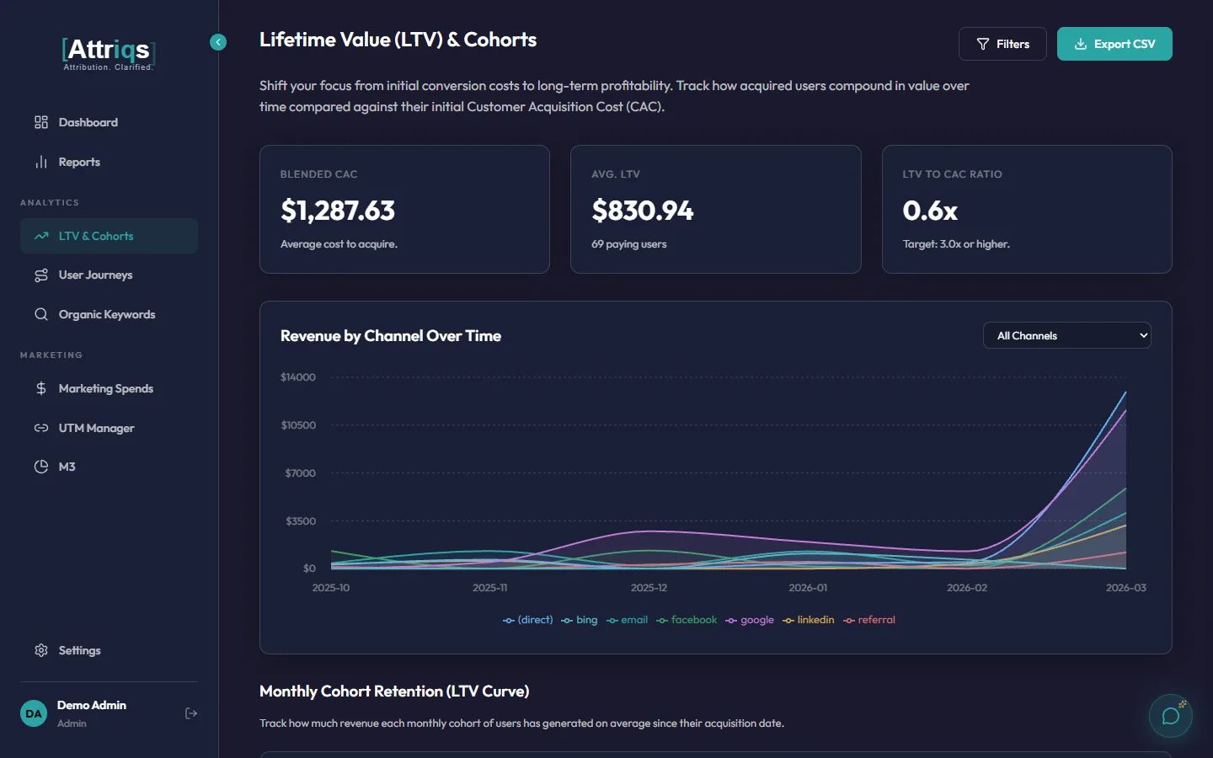Screen dimensions: 1213x758
Task: Click the User Journeys flow icon
Action: tap(40, 275)
